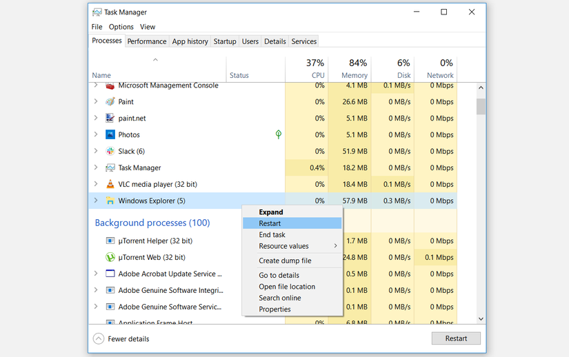The image size is (569, 357).
Task: Choose Expand in the context menu
Action: 292,212
